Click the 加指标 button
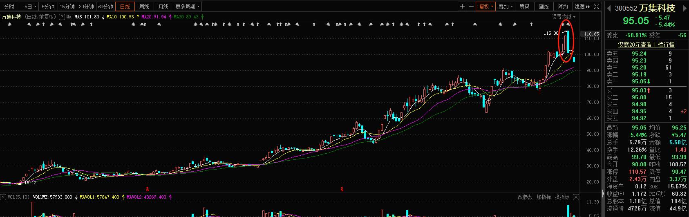This screenshot has width=689, height=217. click(544, 197)
